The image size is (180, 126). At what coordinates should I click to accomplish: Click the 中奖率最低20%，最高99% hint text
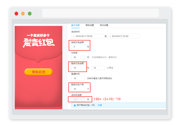coord(104,57)
